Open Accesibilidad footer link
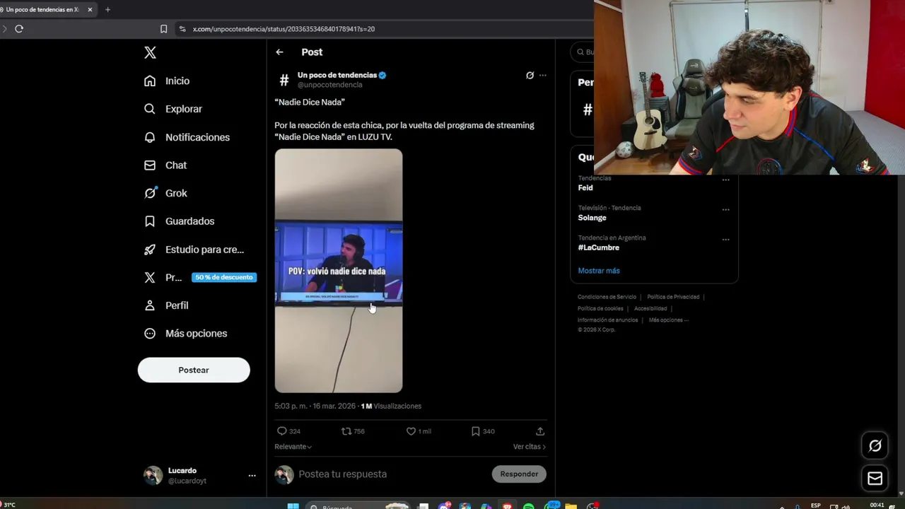905x509 pixels. tap(650, 308)
